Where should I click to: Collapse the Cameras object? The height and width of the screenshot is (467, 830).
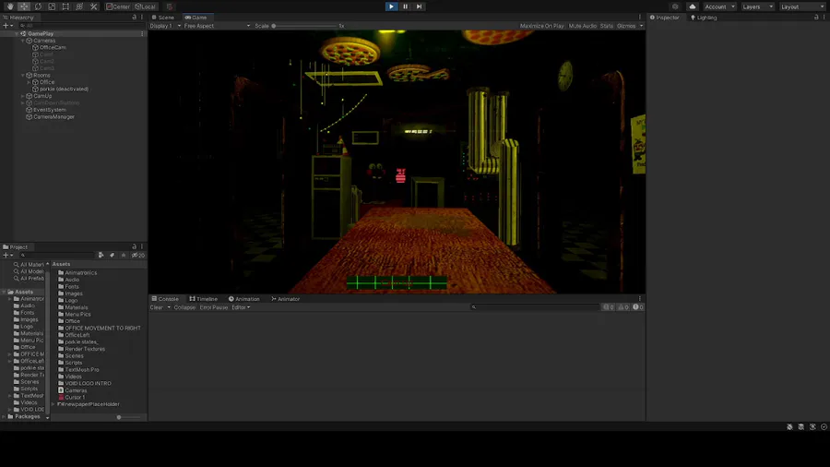click(23, 41)
